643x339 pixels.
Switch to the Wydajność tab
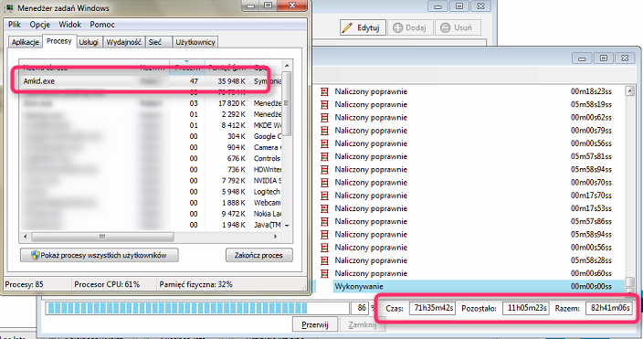click(x=123, y=42)
